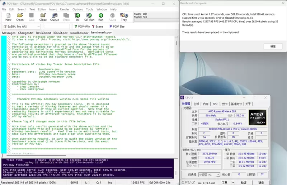Open the CPU-Z tools dropdown arrow
Image resolution: width=287 pixels, height=185 pixels.
233,182
